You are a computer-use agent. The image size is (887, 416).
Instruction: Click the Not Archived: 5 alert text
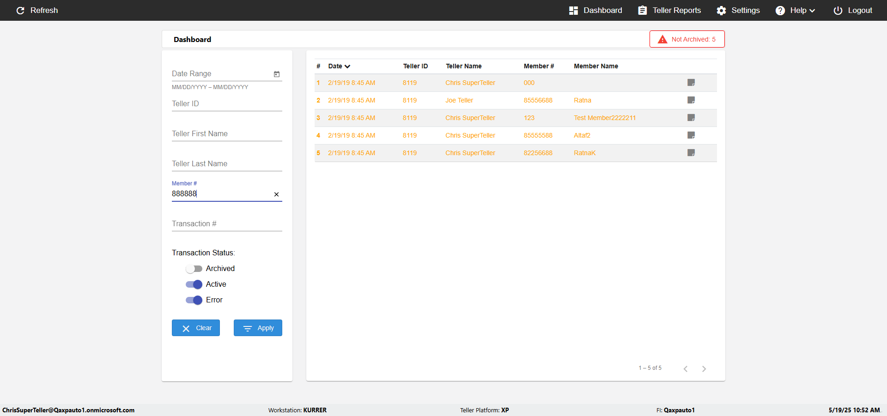click(693, 39)
